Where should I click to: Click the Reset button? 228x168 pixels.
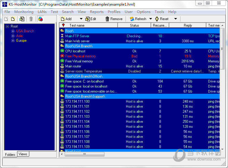click(162, 19)
